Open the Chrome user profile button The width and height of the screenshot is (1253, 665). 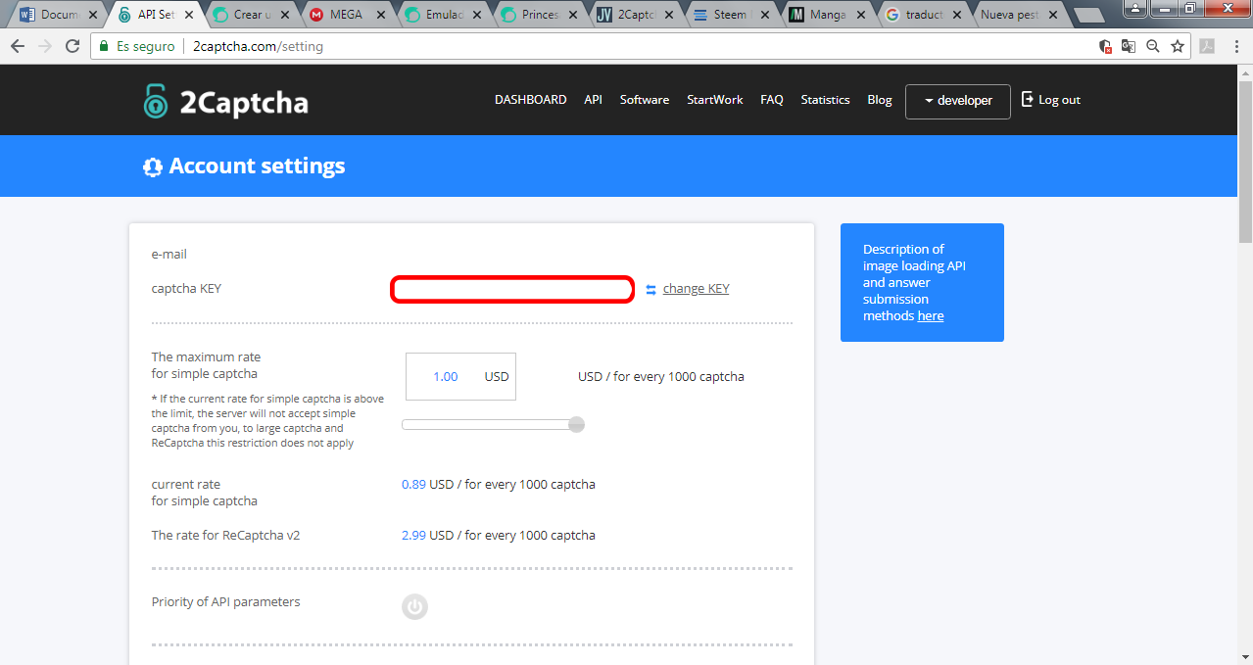(1136, 8)
